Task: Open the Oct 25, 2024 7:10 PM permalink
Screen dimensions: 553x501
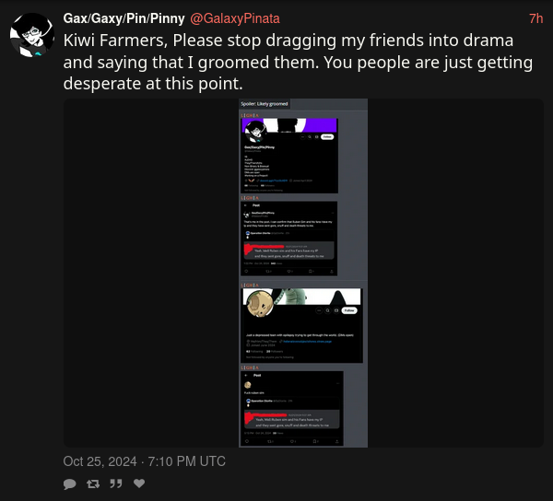Action: click(145, 461)
